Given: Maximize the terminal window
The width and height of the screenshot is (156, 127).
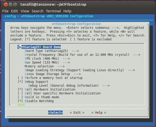Looking at the screenshot, I should 15,4.
